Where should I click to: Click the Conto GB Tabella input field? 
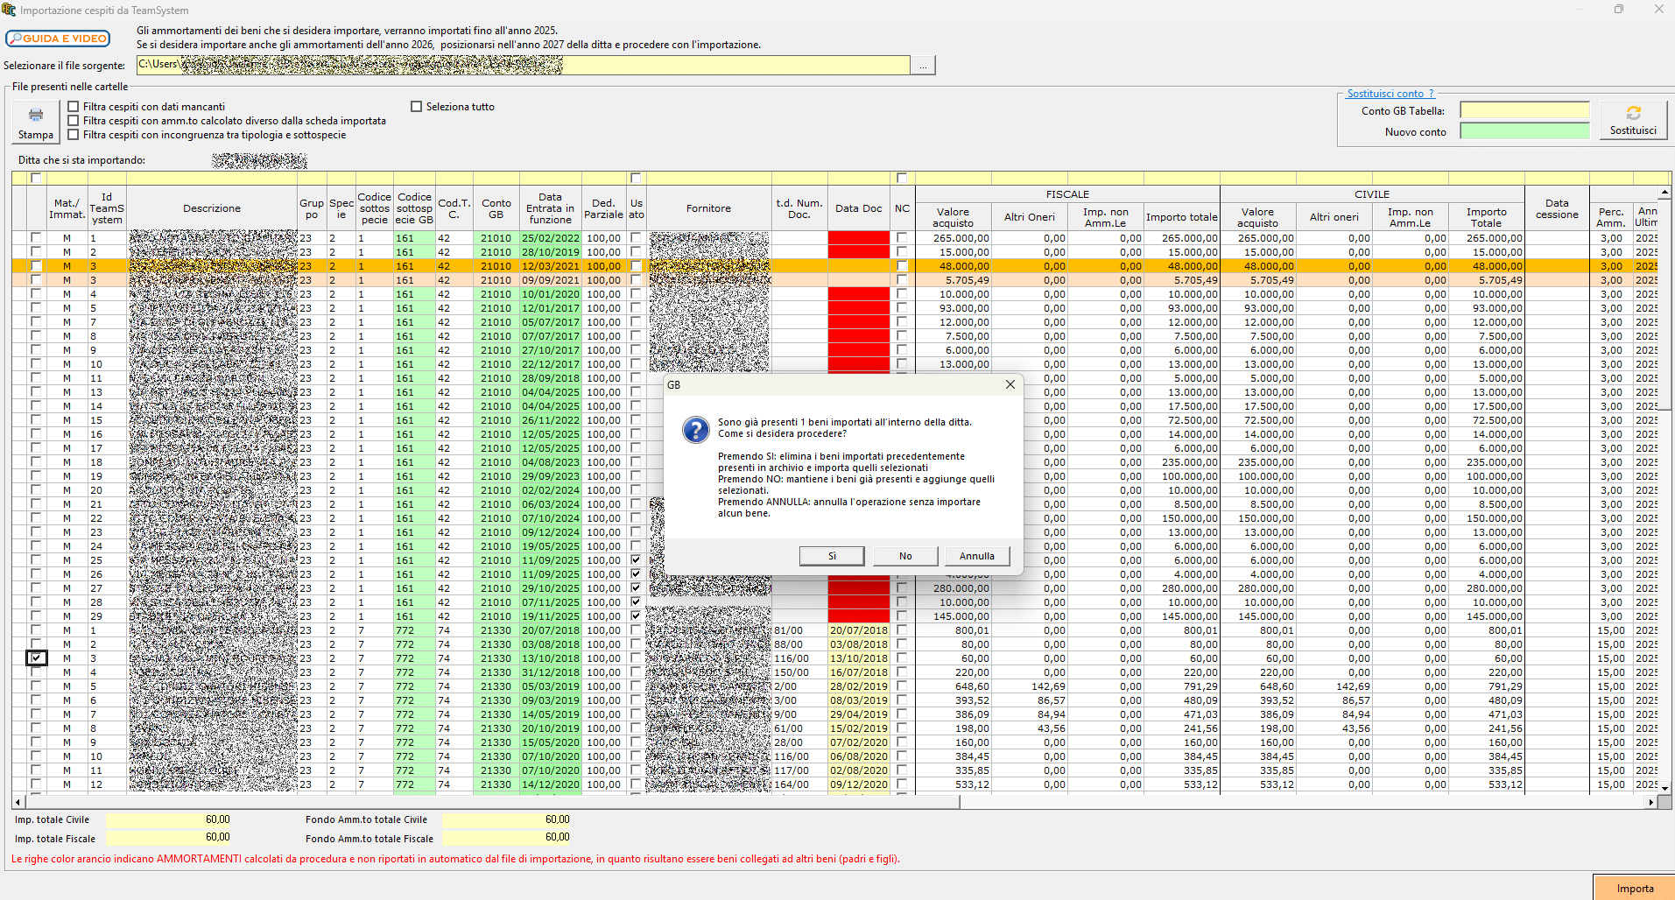(1524, 110)
